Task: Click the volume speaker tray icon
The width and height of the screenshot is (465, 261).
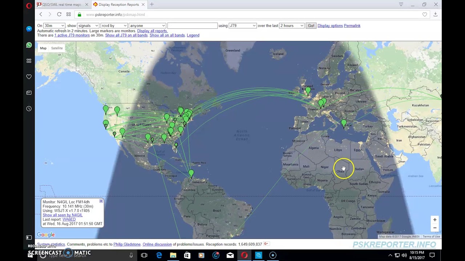Action: [x=404, y=255]
